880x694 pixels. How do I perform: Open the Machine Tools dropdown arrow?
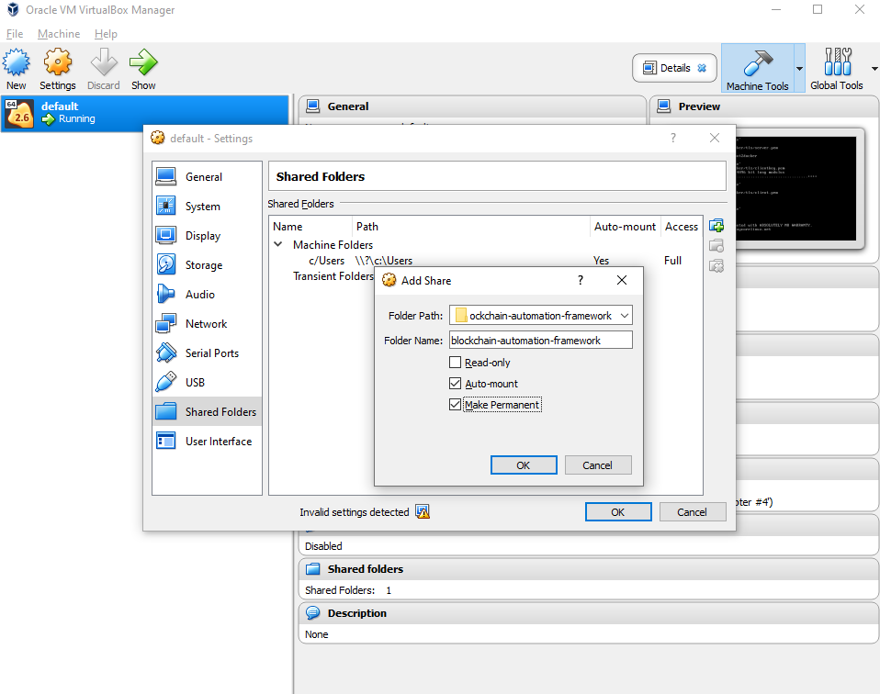point(799,69)
